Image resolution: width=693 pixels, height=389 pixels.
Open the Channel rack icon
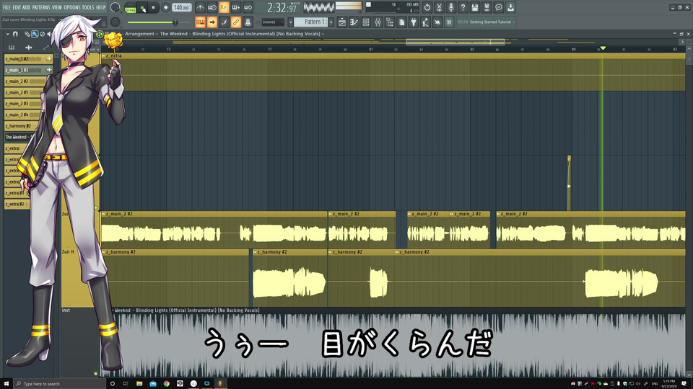pos(366,22)
